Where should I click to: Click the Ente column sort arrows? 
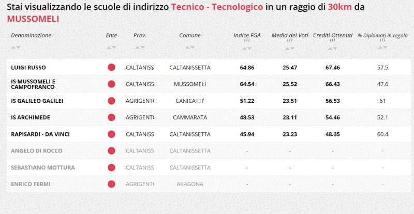point(111,48)
